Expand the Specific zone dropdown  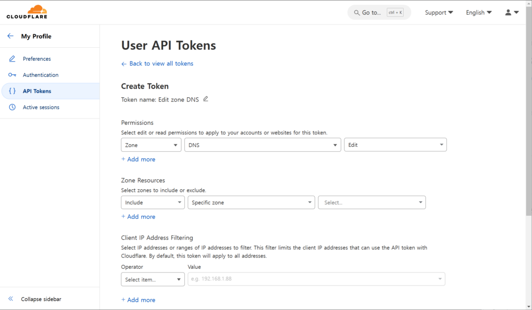tap(251, 202)
